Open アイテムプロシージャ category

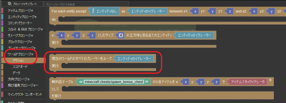coord(20,11)
